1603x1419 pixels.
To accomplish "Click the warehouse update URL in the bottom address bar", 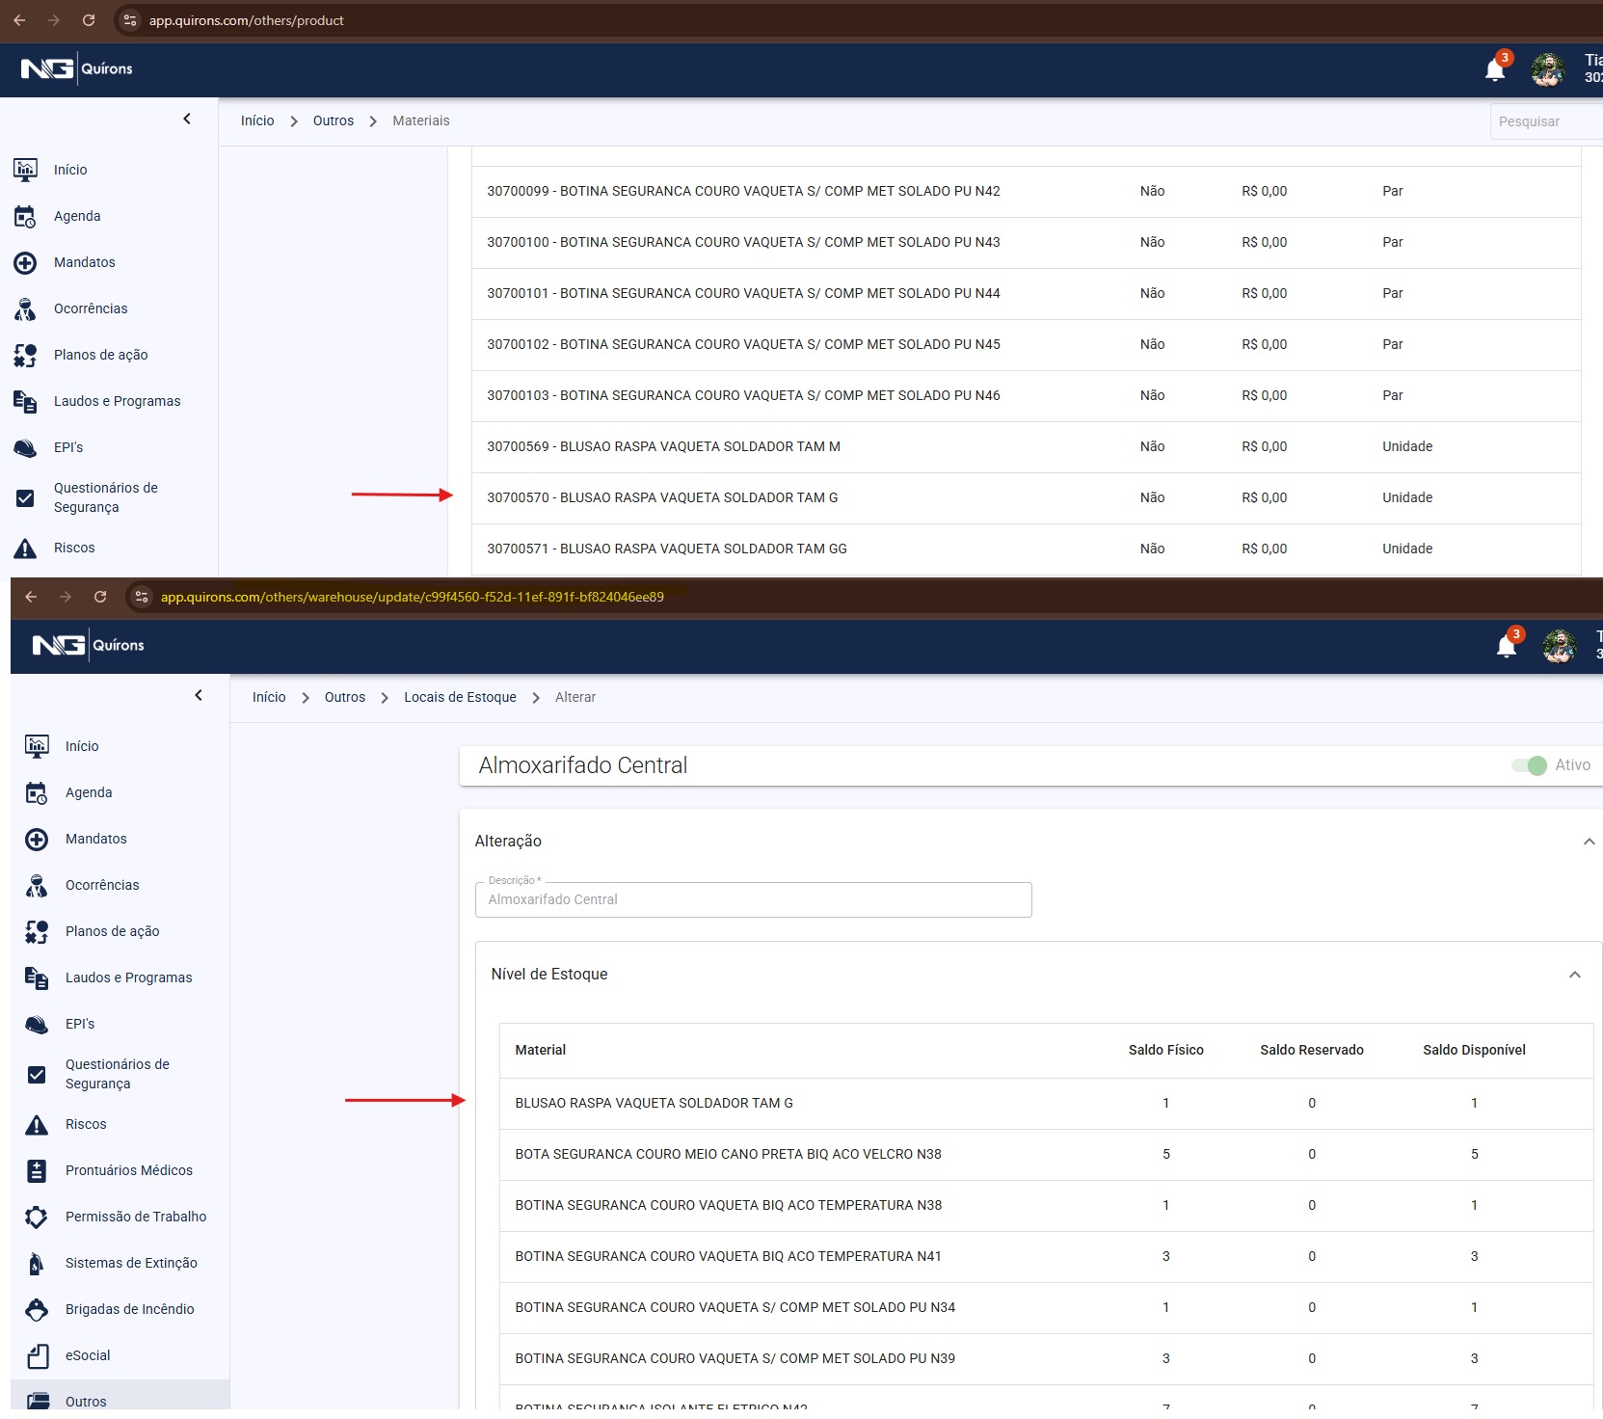I will click(x=413, y=597).
